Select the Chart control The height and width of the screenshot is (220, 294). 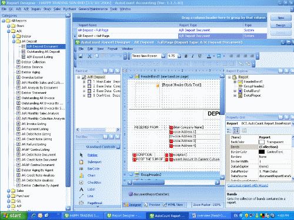91,175
